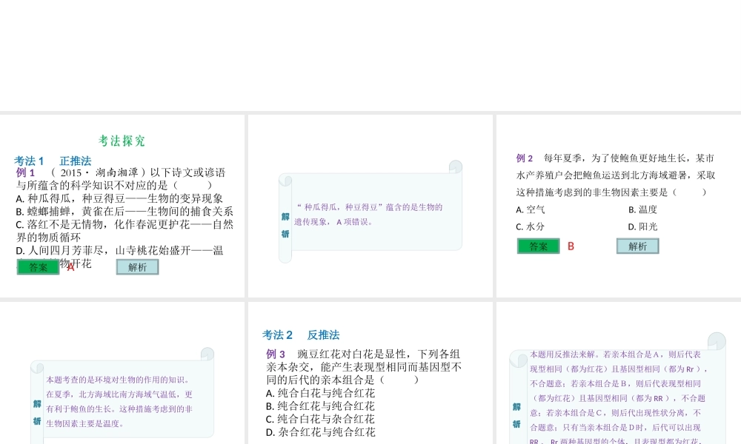The width and height of the screenshot is (741, 444).
Task: Click the 解析 side label on 反推法 explanation scroll
Action: click(x=516, y=414)
